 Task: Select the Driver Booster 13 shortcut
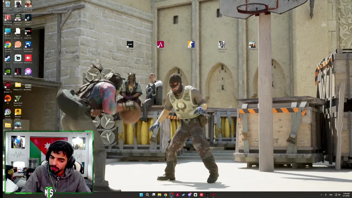pyautogui.click(x=8, y=87)
